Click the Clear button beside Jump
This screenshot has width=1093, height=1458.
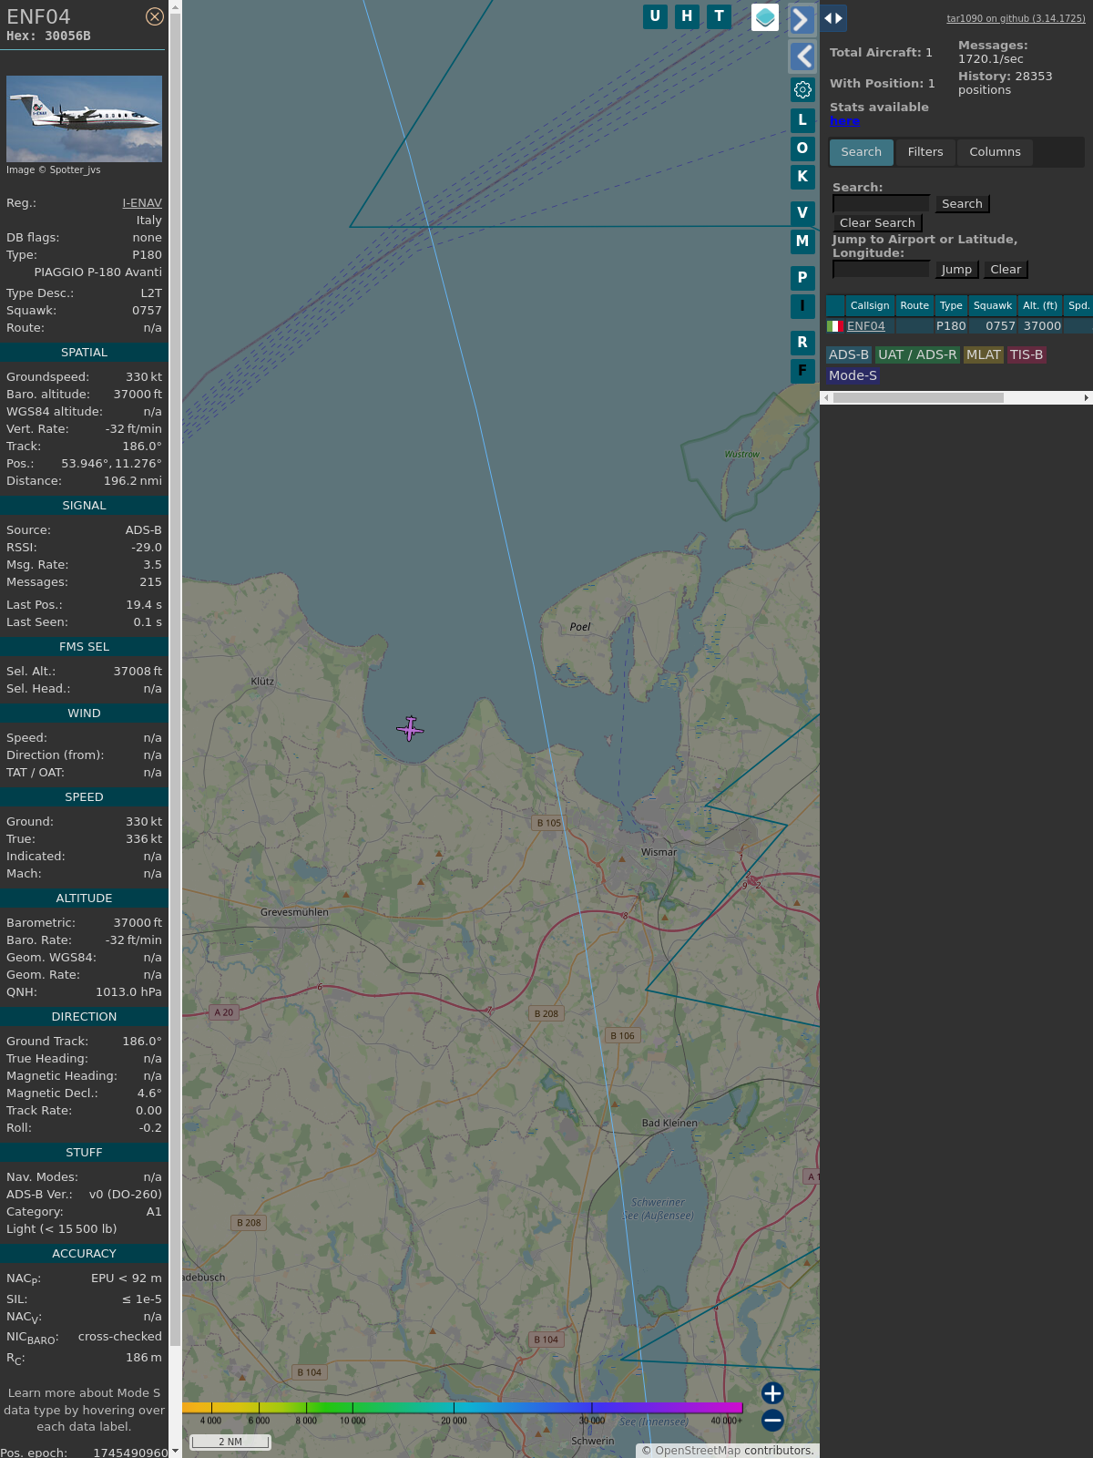tap(1006, 270)
